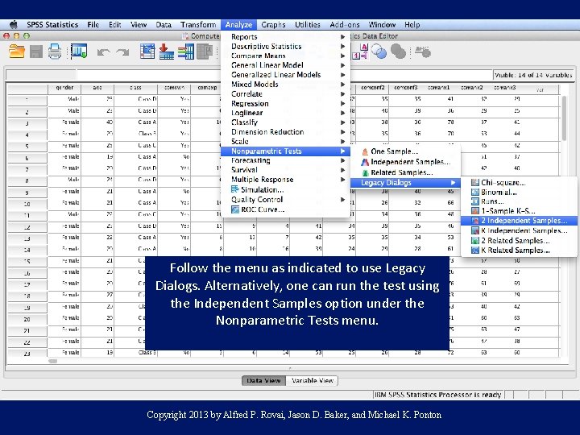Choose Chi-square... legacy dialog
The image size is (580, 435).
pos(519,183)
